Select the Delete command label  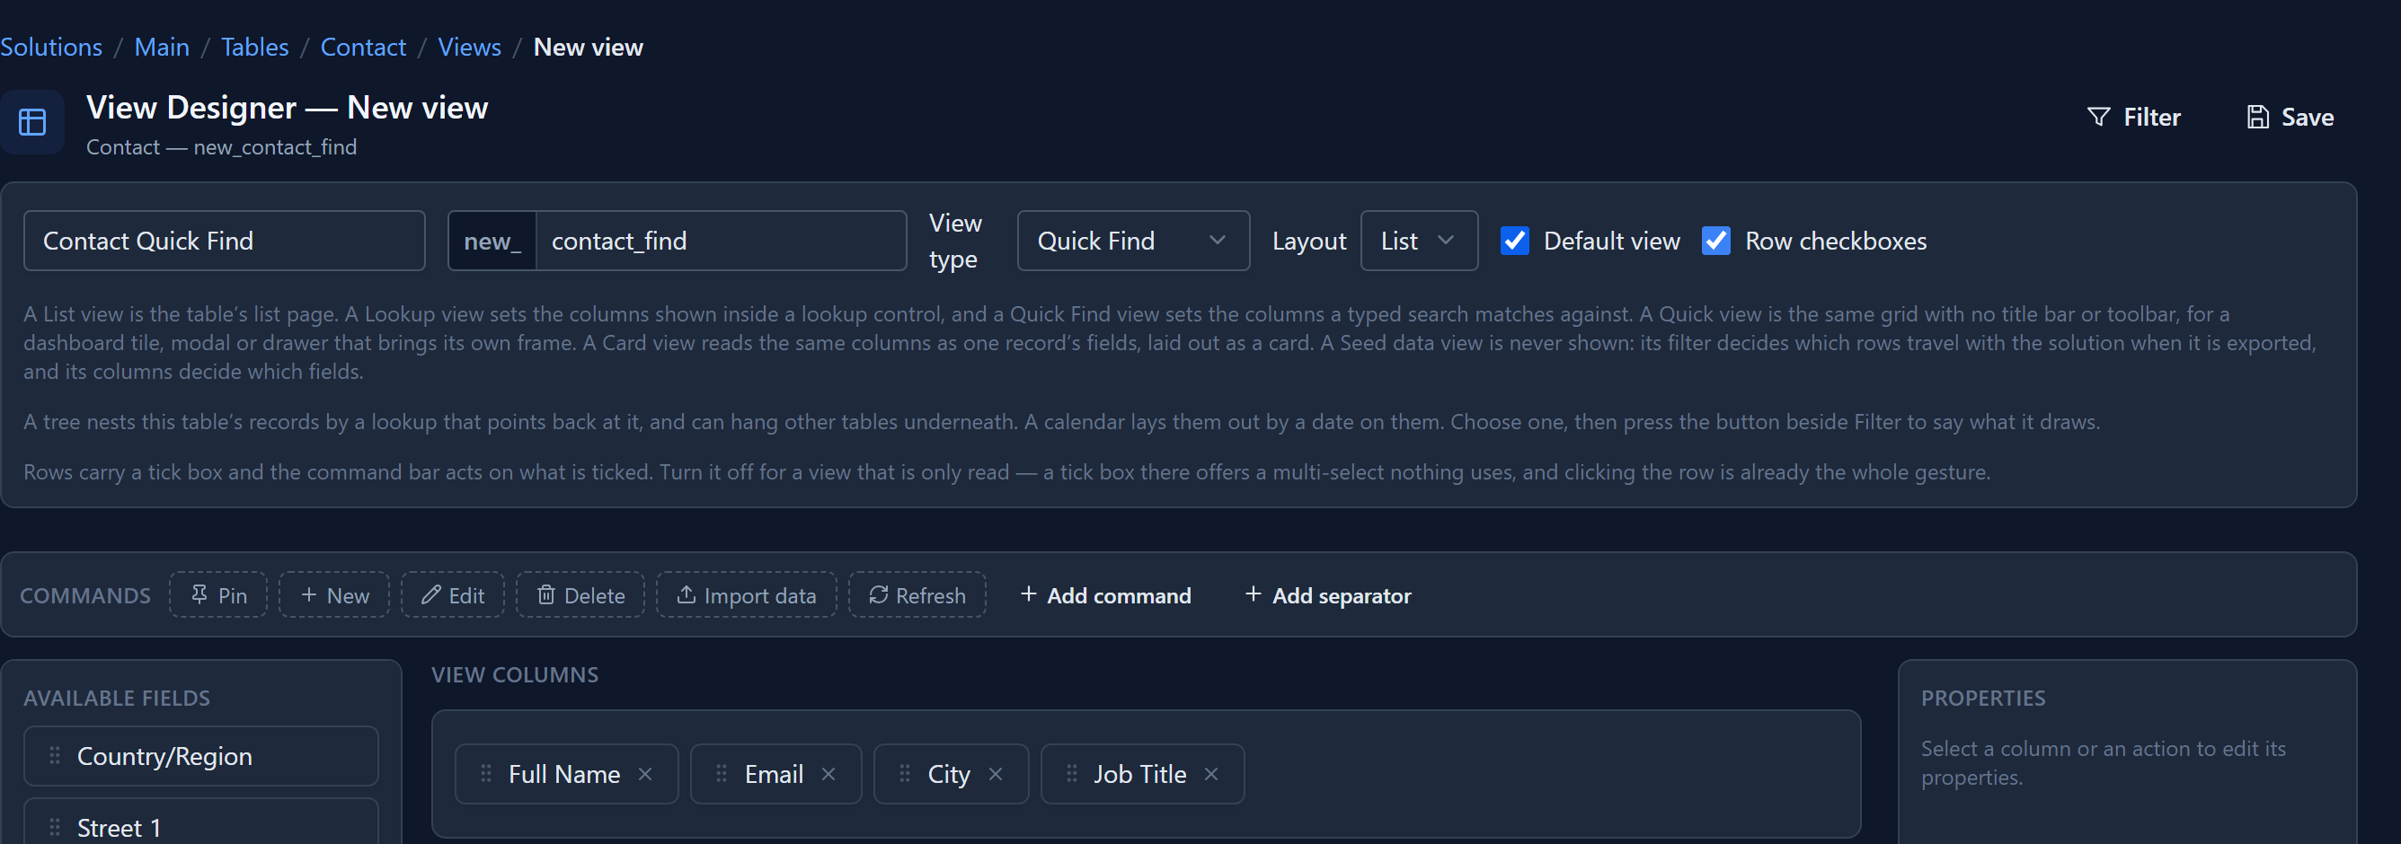[594, 595]
